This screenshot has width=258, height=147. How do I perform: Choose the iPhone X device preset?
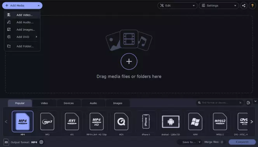pos(146,121)
